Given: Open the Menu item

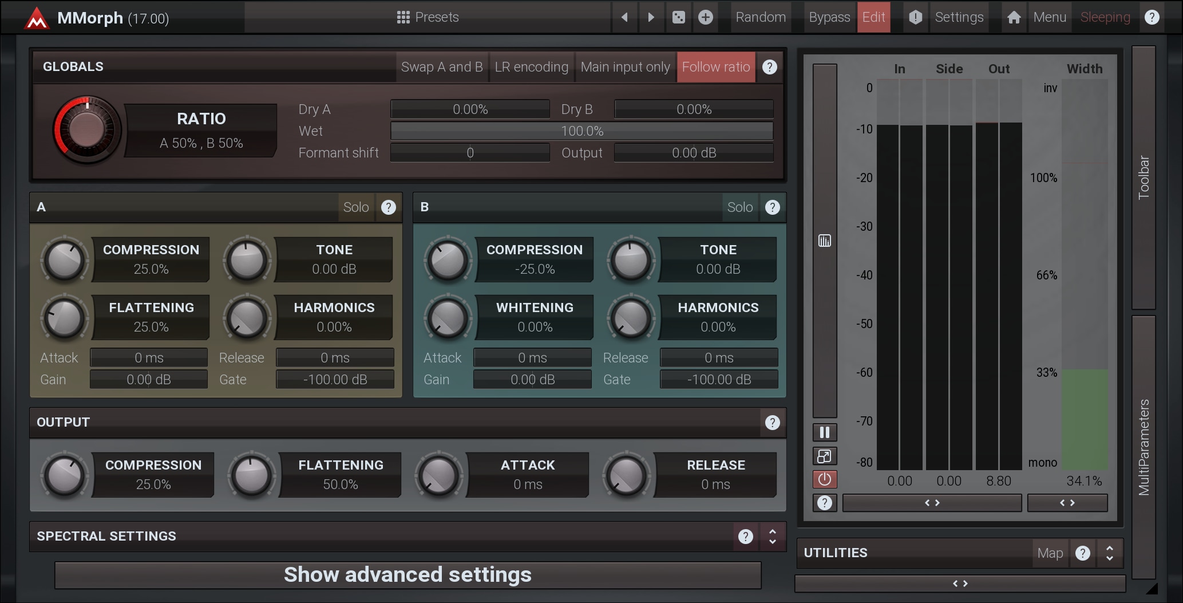Looking at the screenshot, I should (x=1049, y=17).
